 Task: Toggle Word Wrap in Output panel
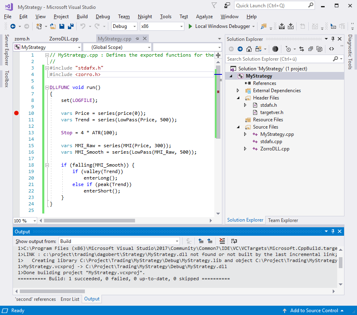click(234, 241)
